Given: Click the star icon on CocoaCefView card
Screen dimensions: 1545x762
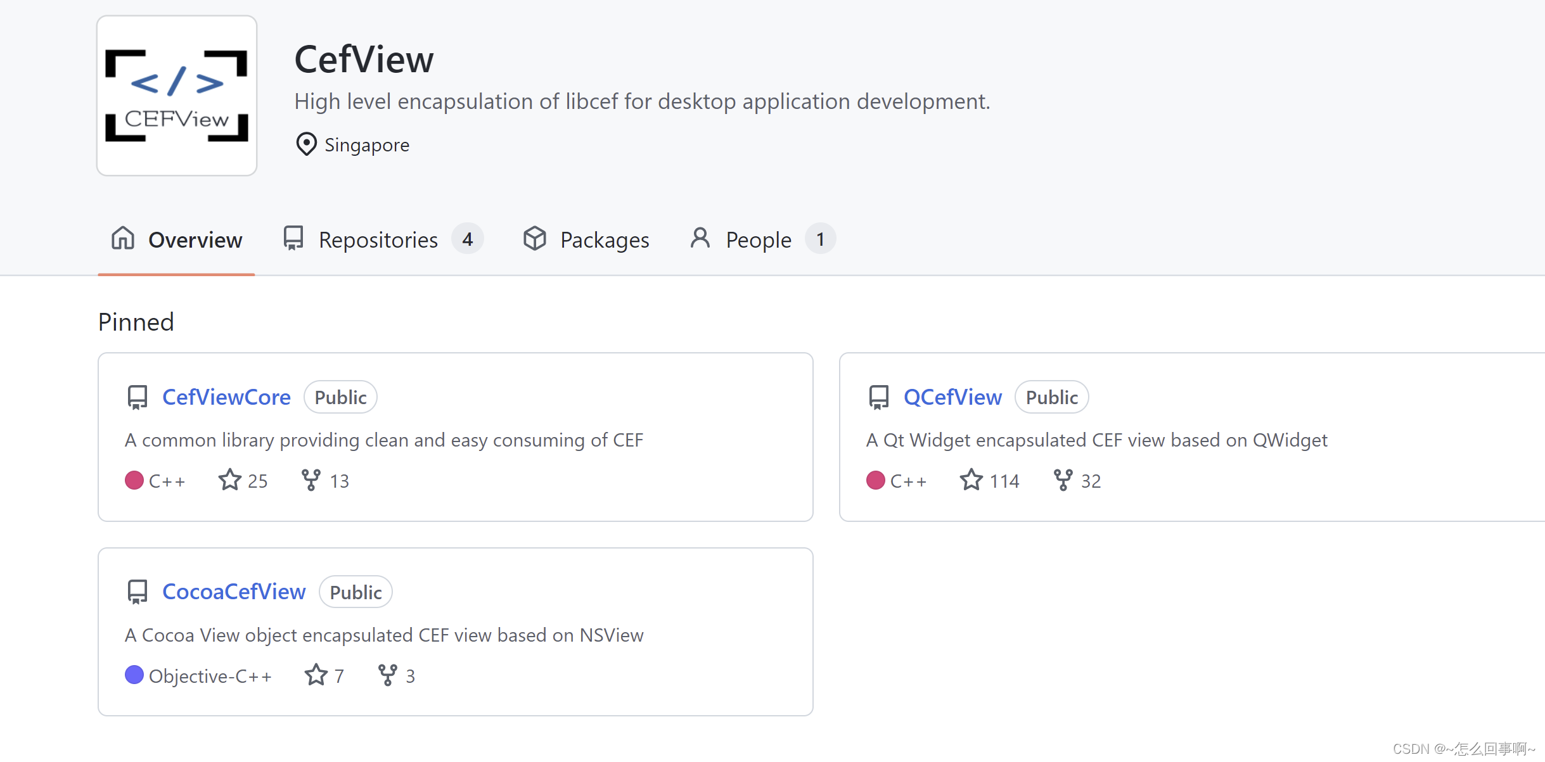Looking at the screenshot, I should (x=315, y=675).
